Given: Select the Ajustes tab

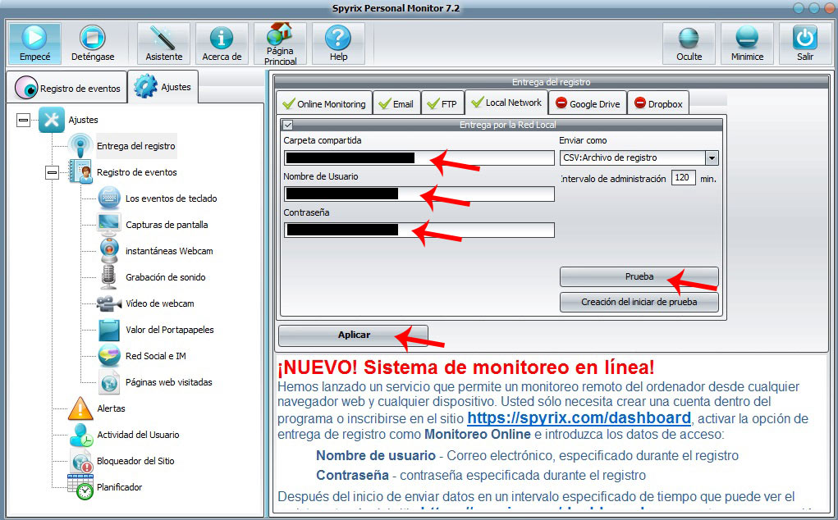Looking at the screenshot, I should coord(163,86).
